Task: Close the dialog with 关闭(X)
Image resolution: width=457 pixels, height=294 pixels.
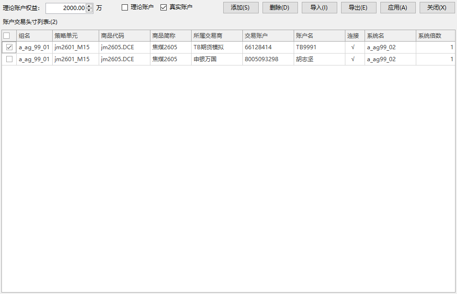Action: (437, 8)
